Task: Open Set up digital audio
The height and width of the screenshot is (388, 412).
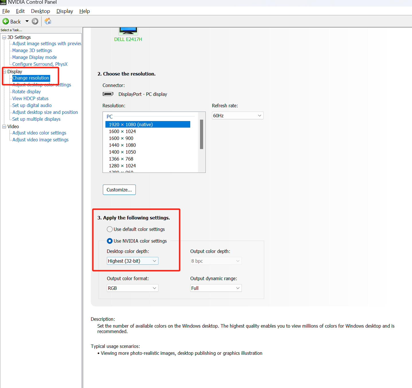Action: tap(32, 105)
